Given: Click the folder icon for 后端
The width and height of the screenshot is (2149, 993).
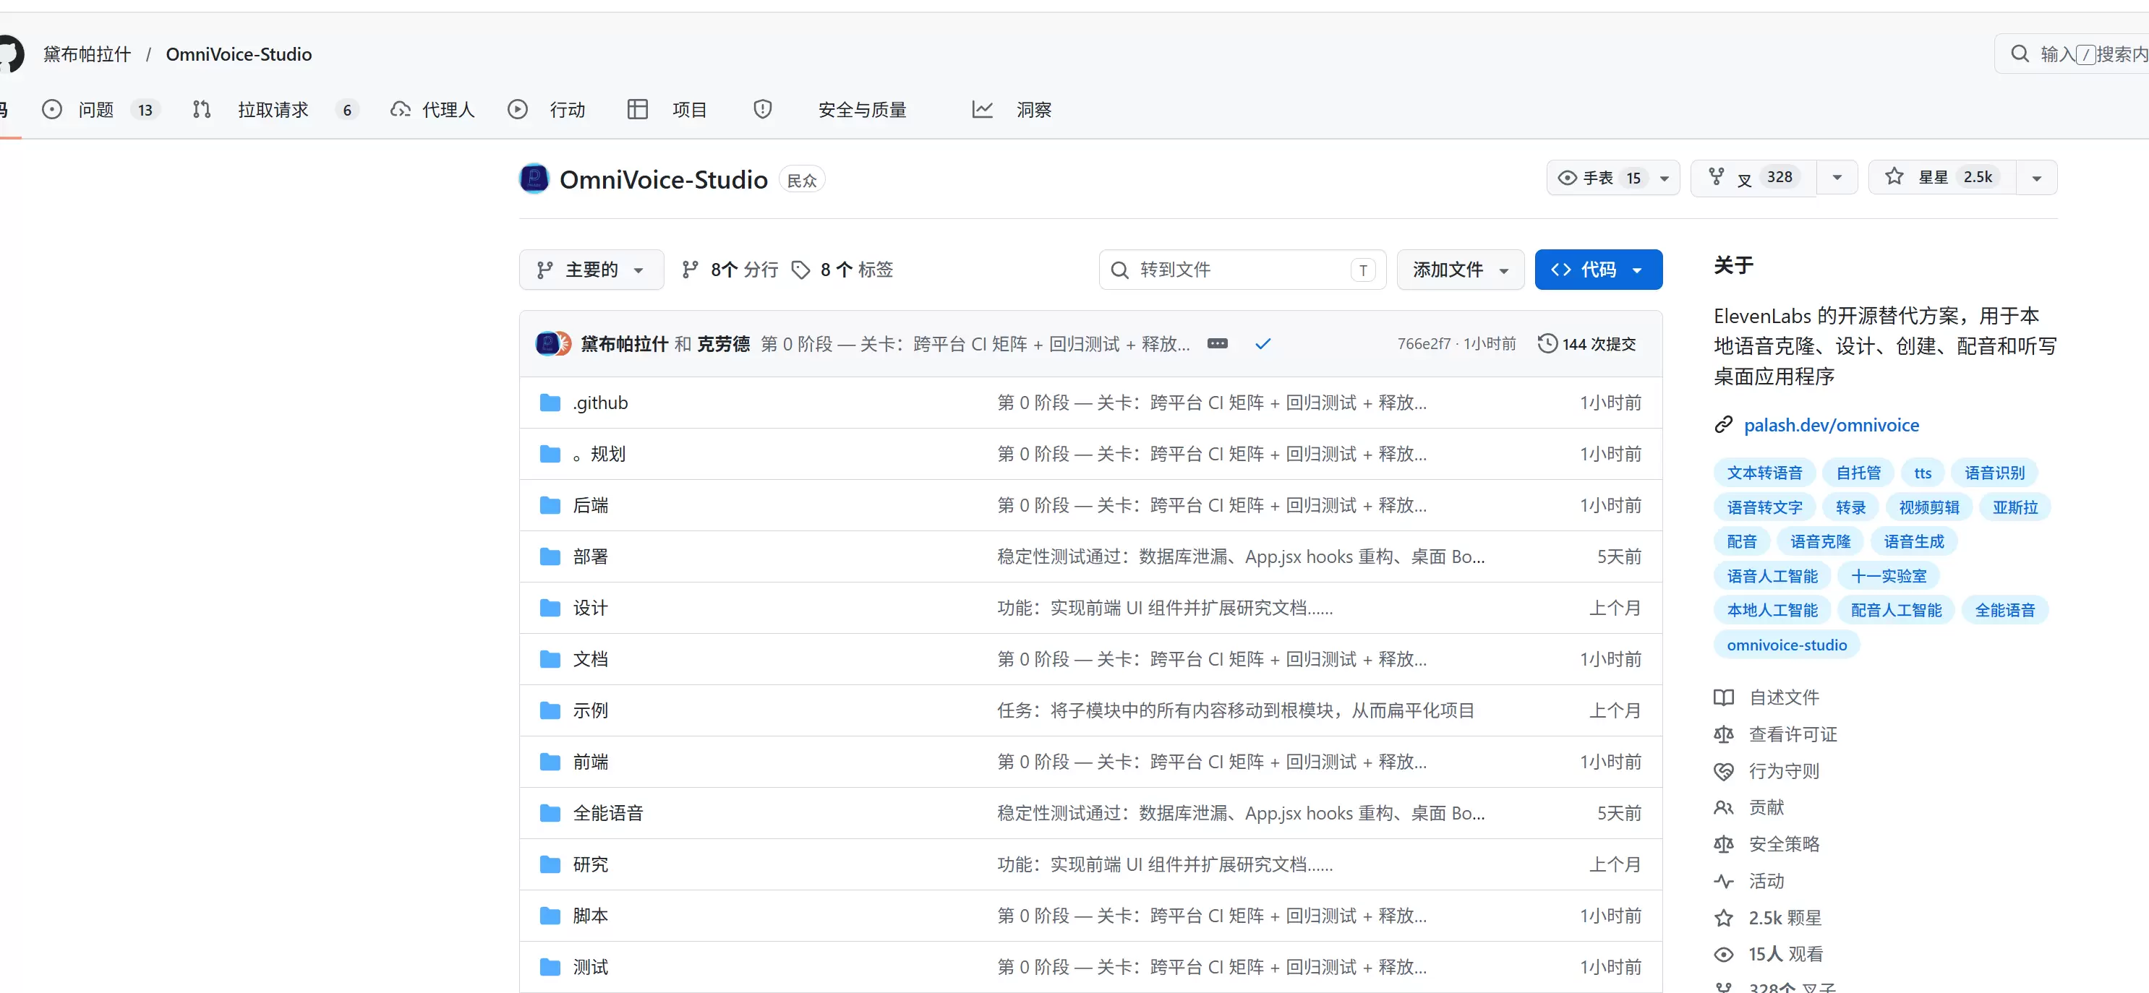Looking at the screenshot, I should coord(550,505).
